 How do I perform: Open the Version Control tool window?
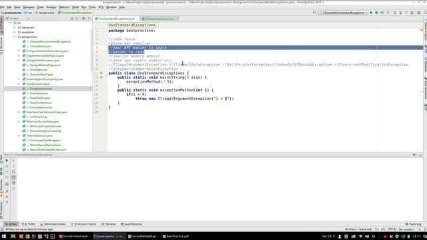[84, 224]
